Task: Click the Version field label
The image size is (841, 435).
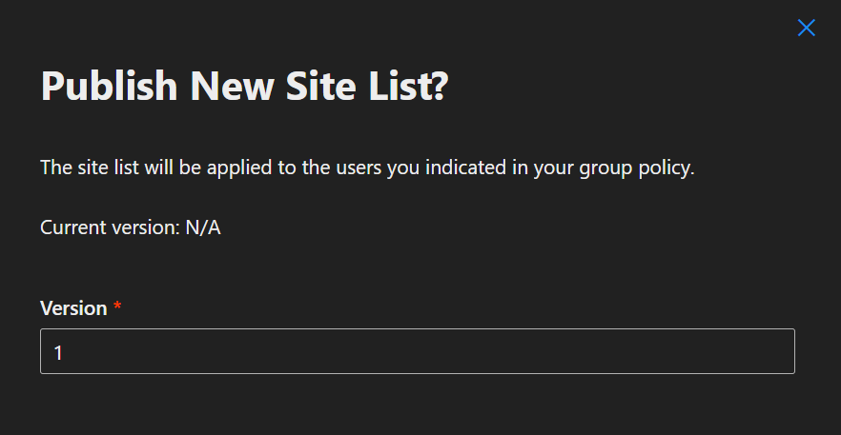Action: pos(73,308)
